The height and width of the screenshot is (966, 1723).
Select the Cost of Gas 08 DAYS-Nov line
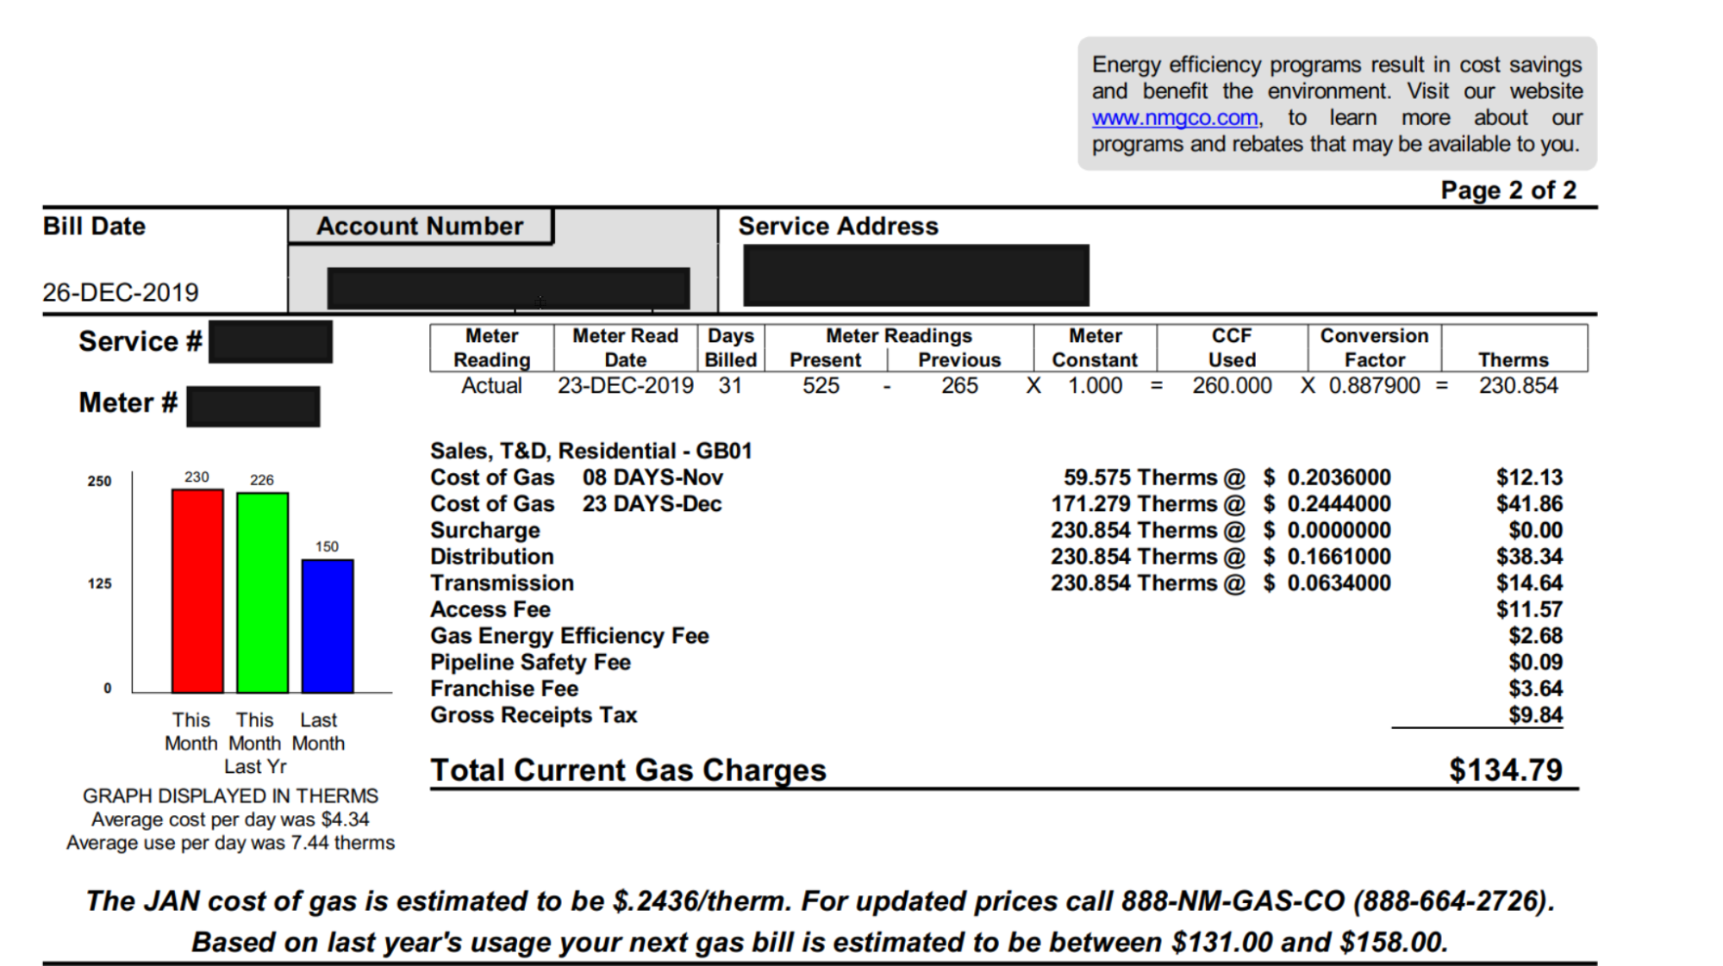point(576,477)
